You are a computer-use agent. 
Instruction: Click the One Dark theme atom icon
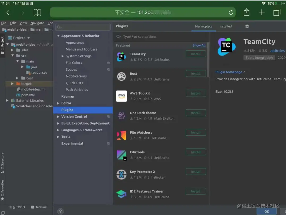click(x=121, y=115)
